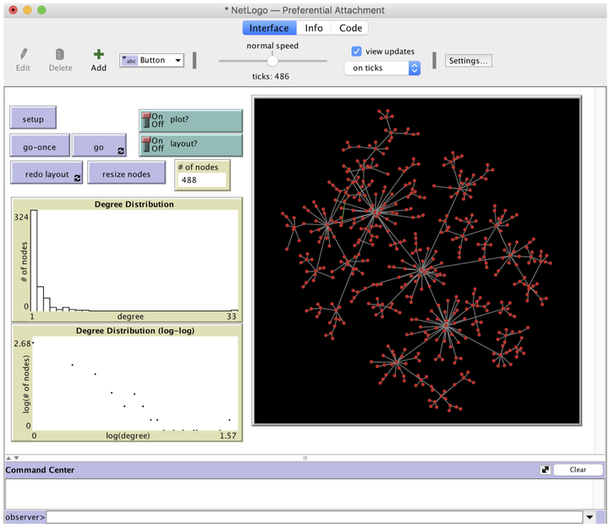Click the normal speed label

[x=272, y=46]
